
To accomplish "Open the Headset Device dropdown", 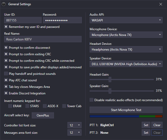I will tap(126, 49).
